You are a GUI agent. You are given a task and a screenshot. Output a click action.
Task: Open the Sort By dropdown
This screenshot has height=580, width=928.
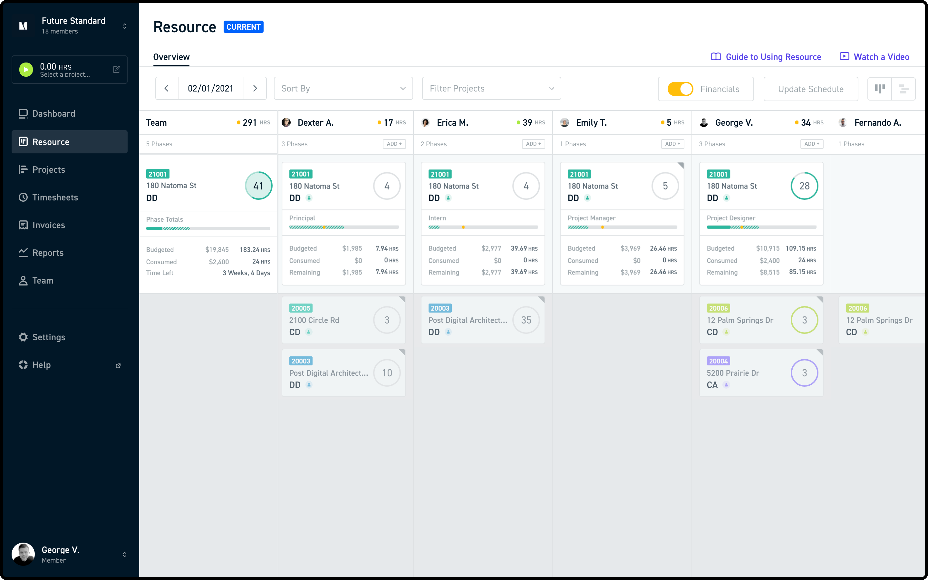pos(343,89)
